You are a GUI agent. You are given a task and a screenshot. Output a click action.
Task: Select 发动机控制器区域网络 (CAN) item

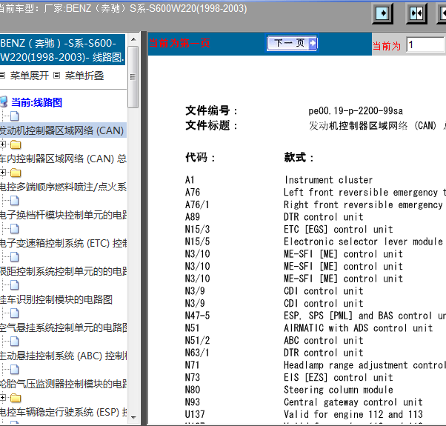click(x=62, y=130)
